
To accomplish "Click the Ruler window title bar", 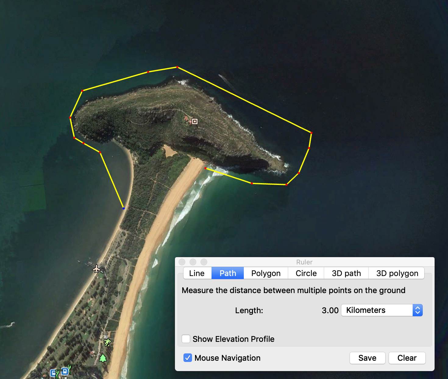I will 304,262.
